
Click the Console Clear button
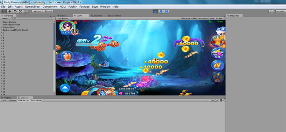4,100
